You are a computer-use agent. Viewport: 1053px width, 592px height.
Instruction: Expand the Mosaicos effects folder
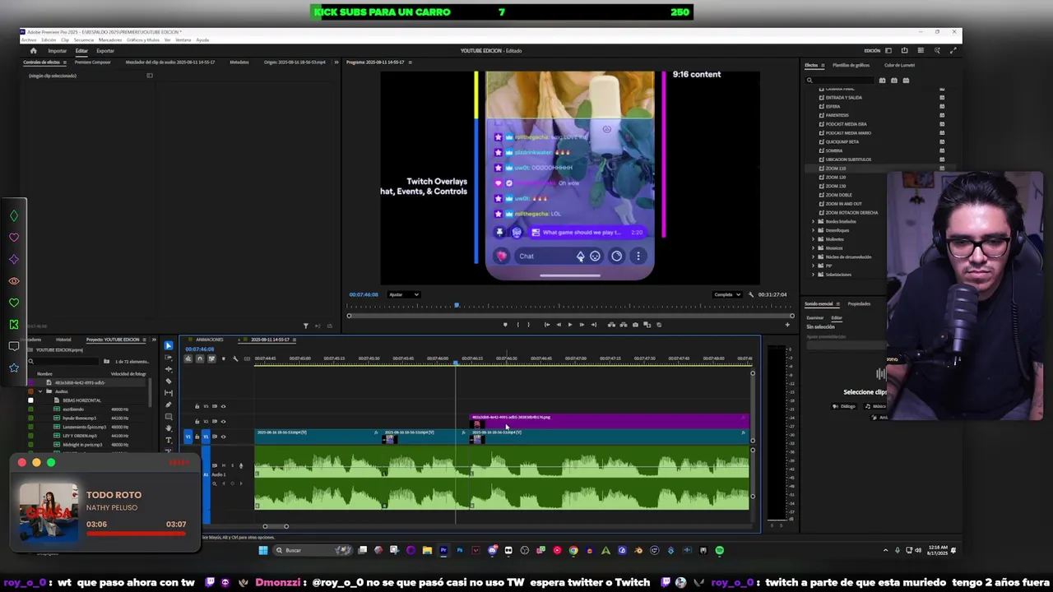(814, 248)
